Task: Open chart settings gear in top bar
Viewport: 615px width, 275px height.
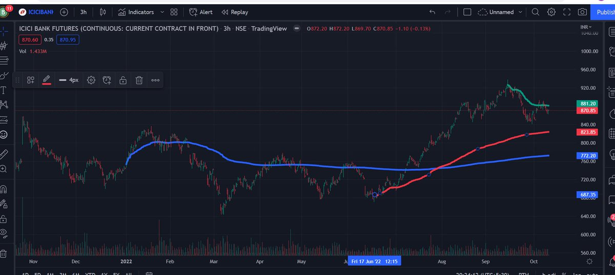Action: (551, 12)
